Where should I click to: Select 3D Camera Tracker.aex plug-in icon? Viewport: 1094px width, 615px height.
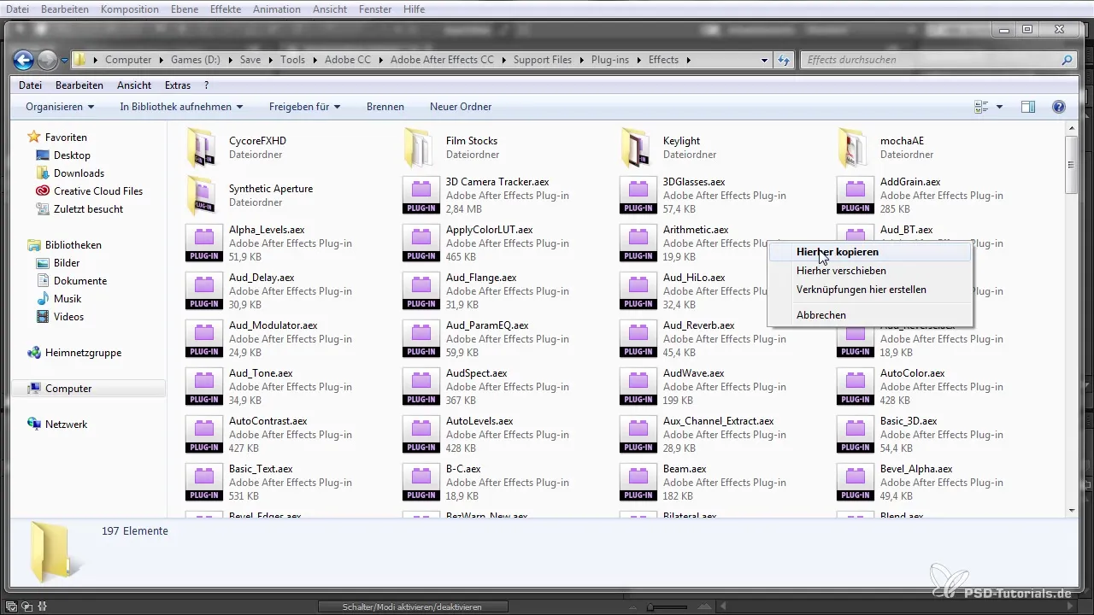(x=421, y=196)
